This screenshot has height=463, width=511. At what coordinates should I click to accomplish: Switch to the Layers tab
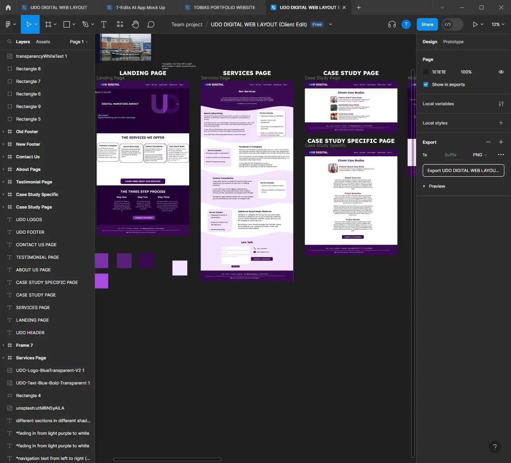click(x=23, y=42)
